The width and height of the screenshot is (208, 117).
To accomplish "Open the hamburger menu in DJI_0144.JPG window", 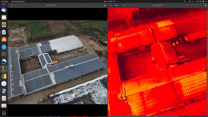I will [191, 5].
